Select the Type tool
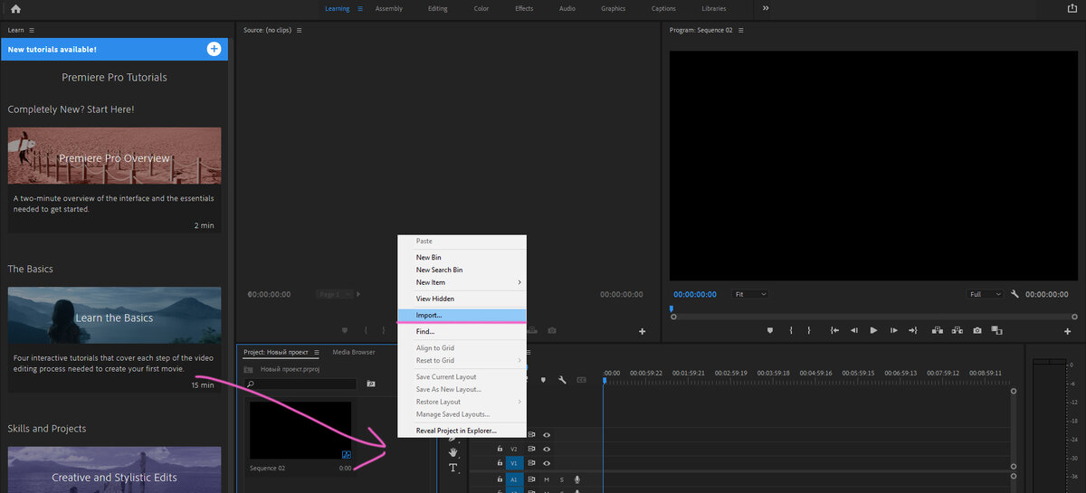1086x493 pixels. point(453,468)
